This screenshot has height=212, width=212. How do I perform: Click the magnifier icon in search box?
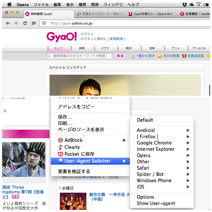(49, 56)
